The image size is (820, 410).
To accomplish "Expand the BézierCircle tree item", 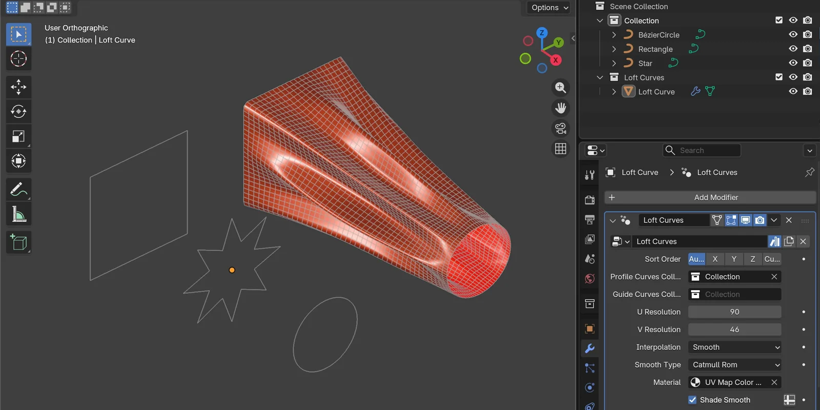I will (x=614, y=35).
